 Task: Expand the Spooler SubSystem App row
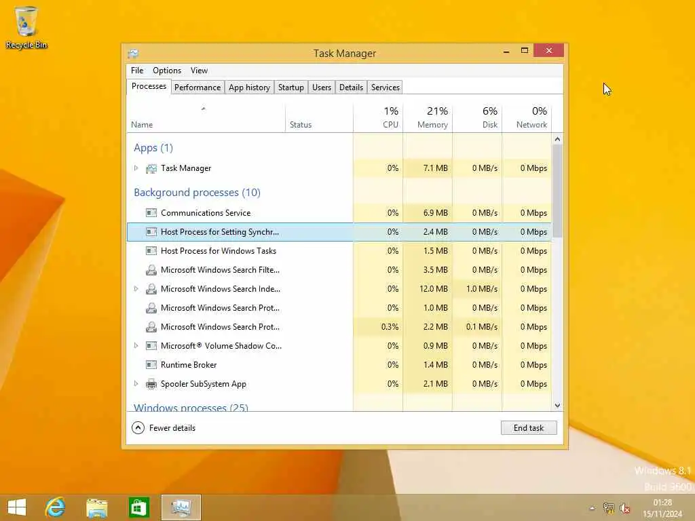136,383
